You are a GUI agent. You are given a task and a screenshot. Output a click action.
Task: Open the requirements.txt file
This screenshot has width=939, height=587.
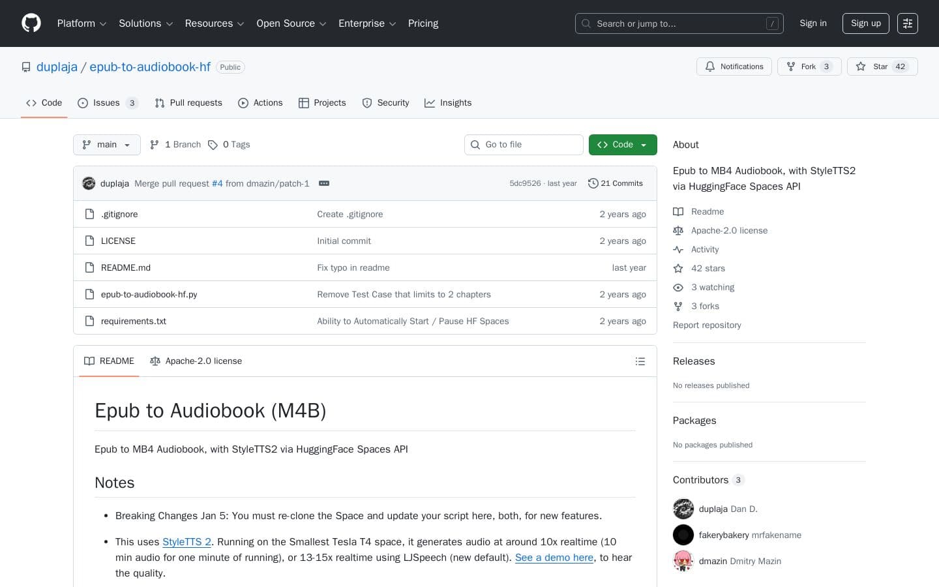point(133,321)
